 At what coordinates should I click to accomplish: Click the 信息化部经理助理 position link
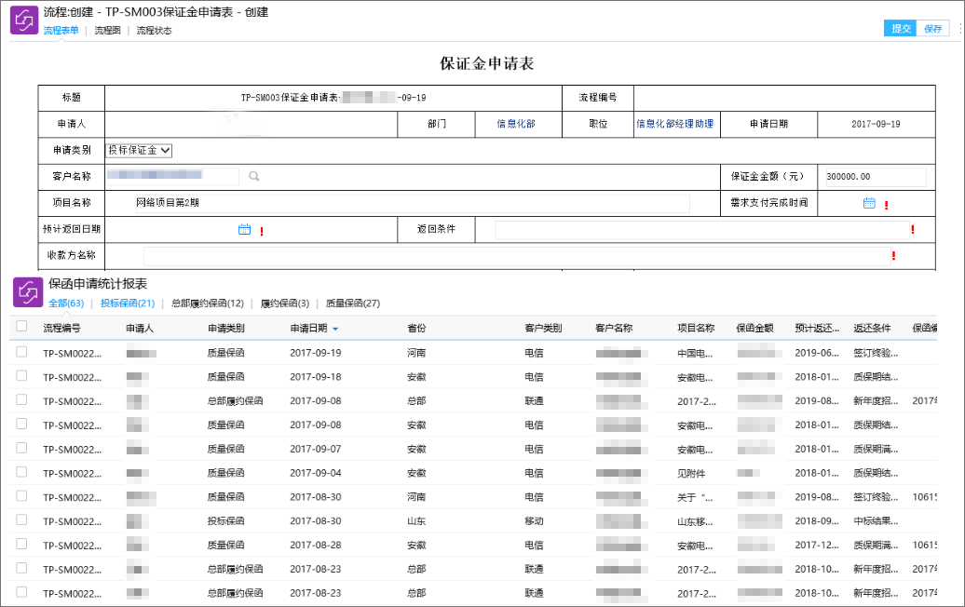point(674,124)
